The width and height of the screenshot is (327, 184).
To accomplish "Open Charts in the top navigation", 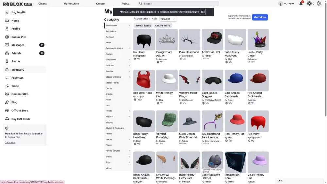I will [x=43, y=4].
